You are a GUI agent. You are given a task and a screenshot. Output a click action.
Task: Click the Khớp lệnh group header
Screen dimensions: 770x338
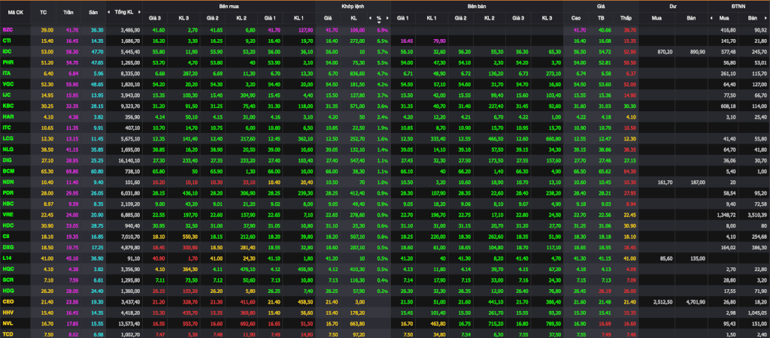tap(353, 6)
